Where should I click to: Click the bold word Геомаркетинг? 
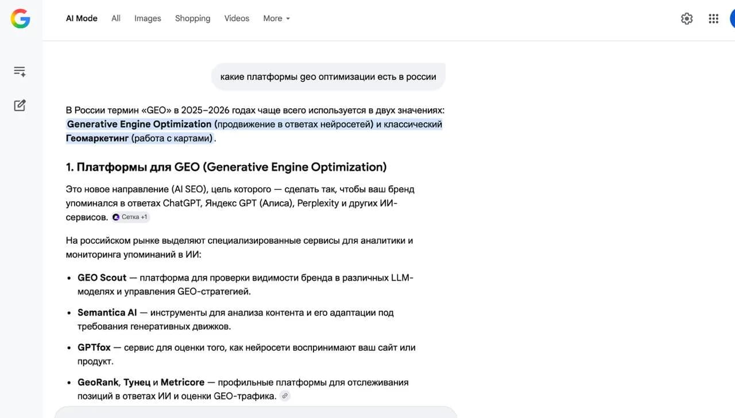point(97,138)
